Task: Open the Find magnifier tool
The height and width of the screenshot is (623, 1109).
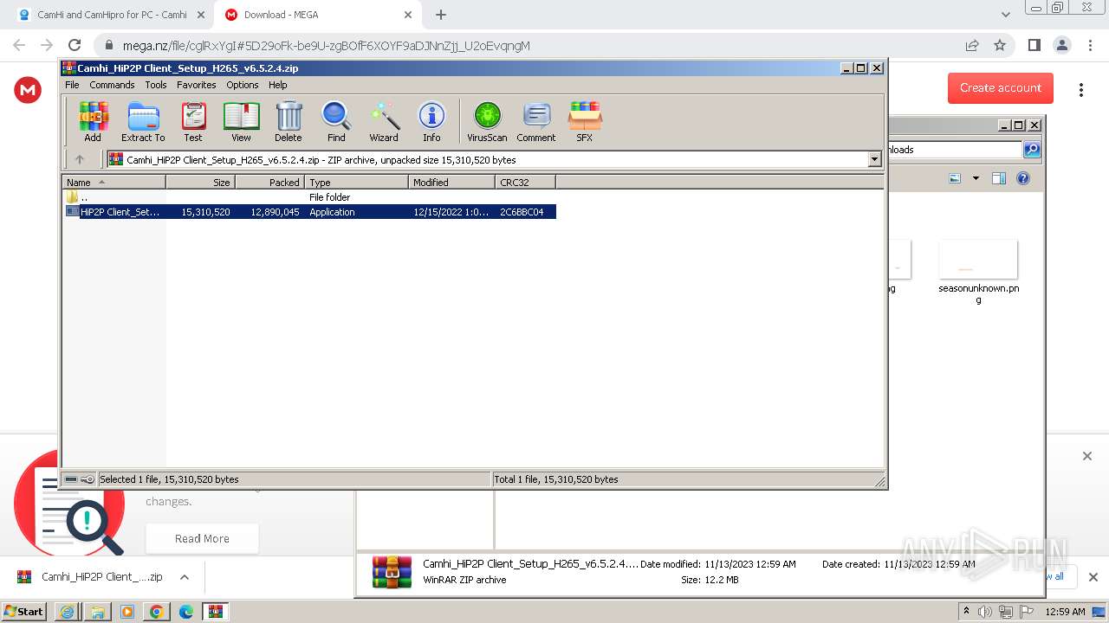Action: point(336,121)
